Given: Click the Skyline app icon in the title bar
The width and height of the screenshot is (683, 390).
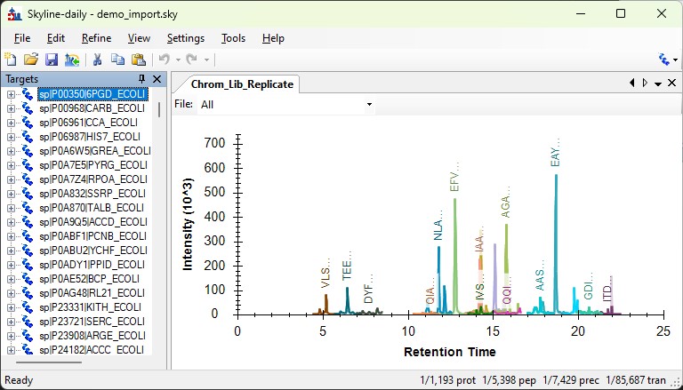Looking at the screenshot, I should tap(15, 14).
